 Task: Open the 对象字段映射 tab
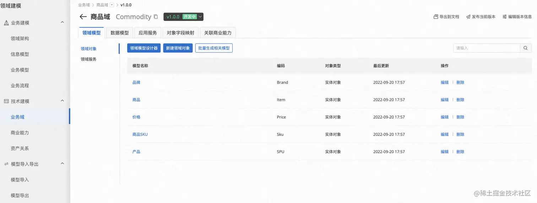coord(180,33)
